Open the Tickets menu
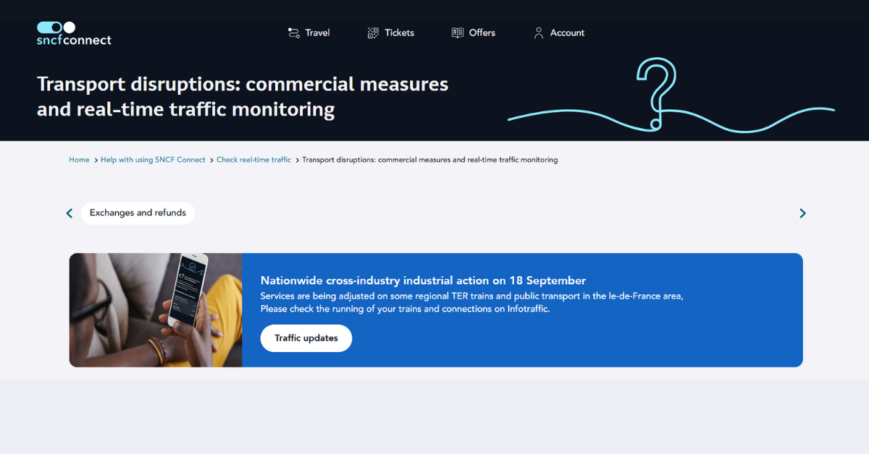The height and width of the screenshot is (454, 869). tap(391, 33)
